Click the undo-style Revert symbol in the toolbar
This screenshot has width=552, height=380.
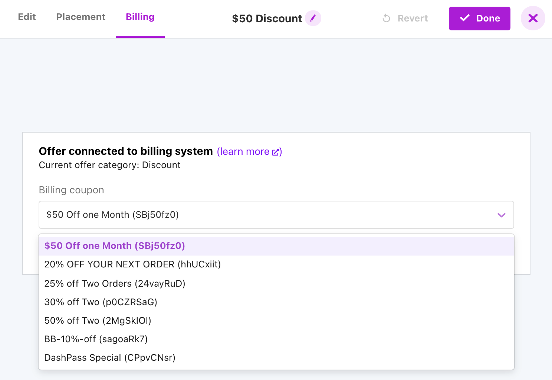(x=387, y=18)
